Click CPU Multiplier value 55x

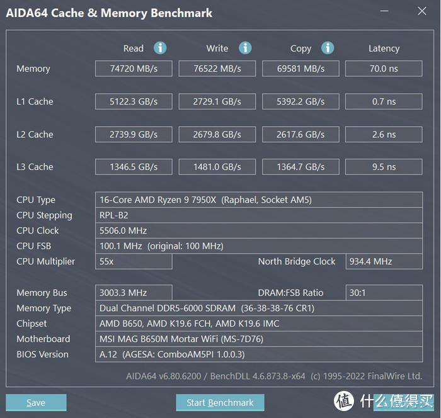pos(134,261)
